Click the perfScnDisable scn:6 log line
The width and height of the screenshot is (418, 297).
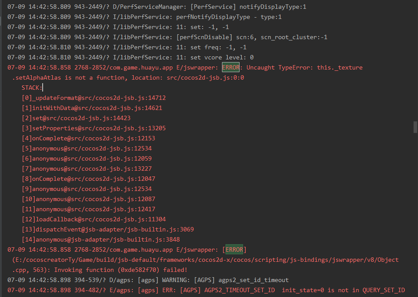pos(167,37)
